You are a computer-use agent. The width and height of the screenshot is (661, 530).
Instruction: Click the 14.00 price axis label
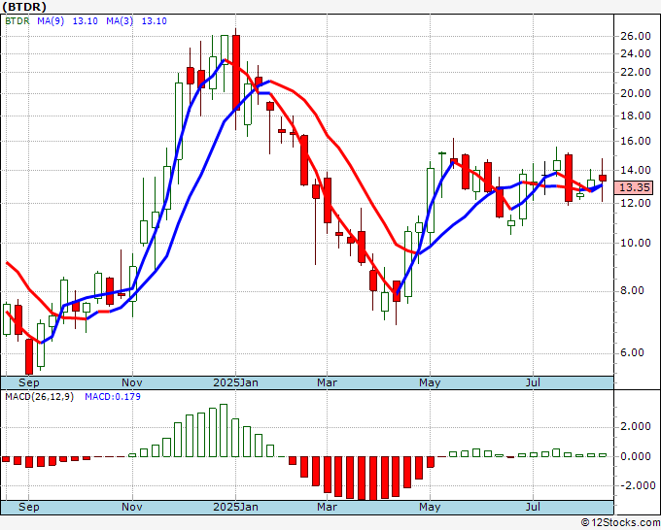636,171
